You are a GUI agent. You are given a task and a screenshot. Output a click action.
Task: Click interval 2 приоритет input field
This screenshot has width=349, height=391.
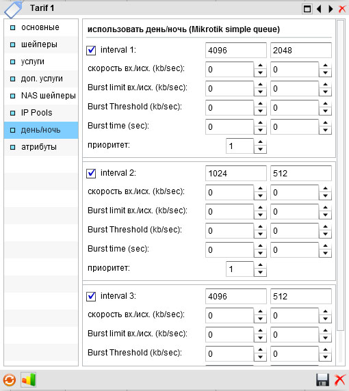coord(240,269)
